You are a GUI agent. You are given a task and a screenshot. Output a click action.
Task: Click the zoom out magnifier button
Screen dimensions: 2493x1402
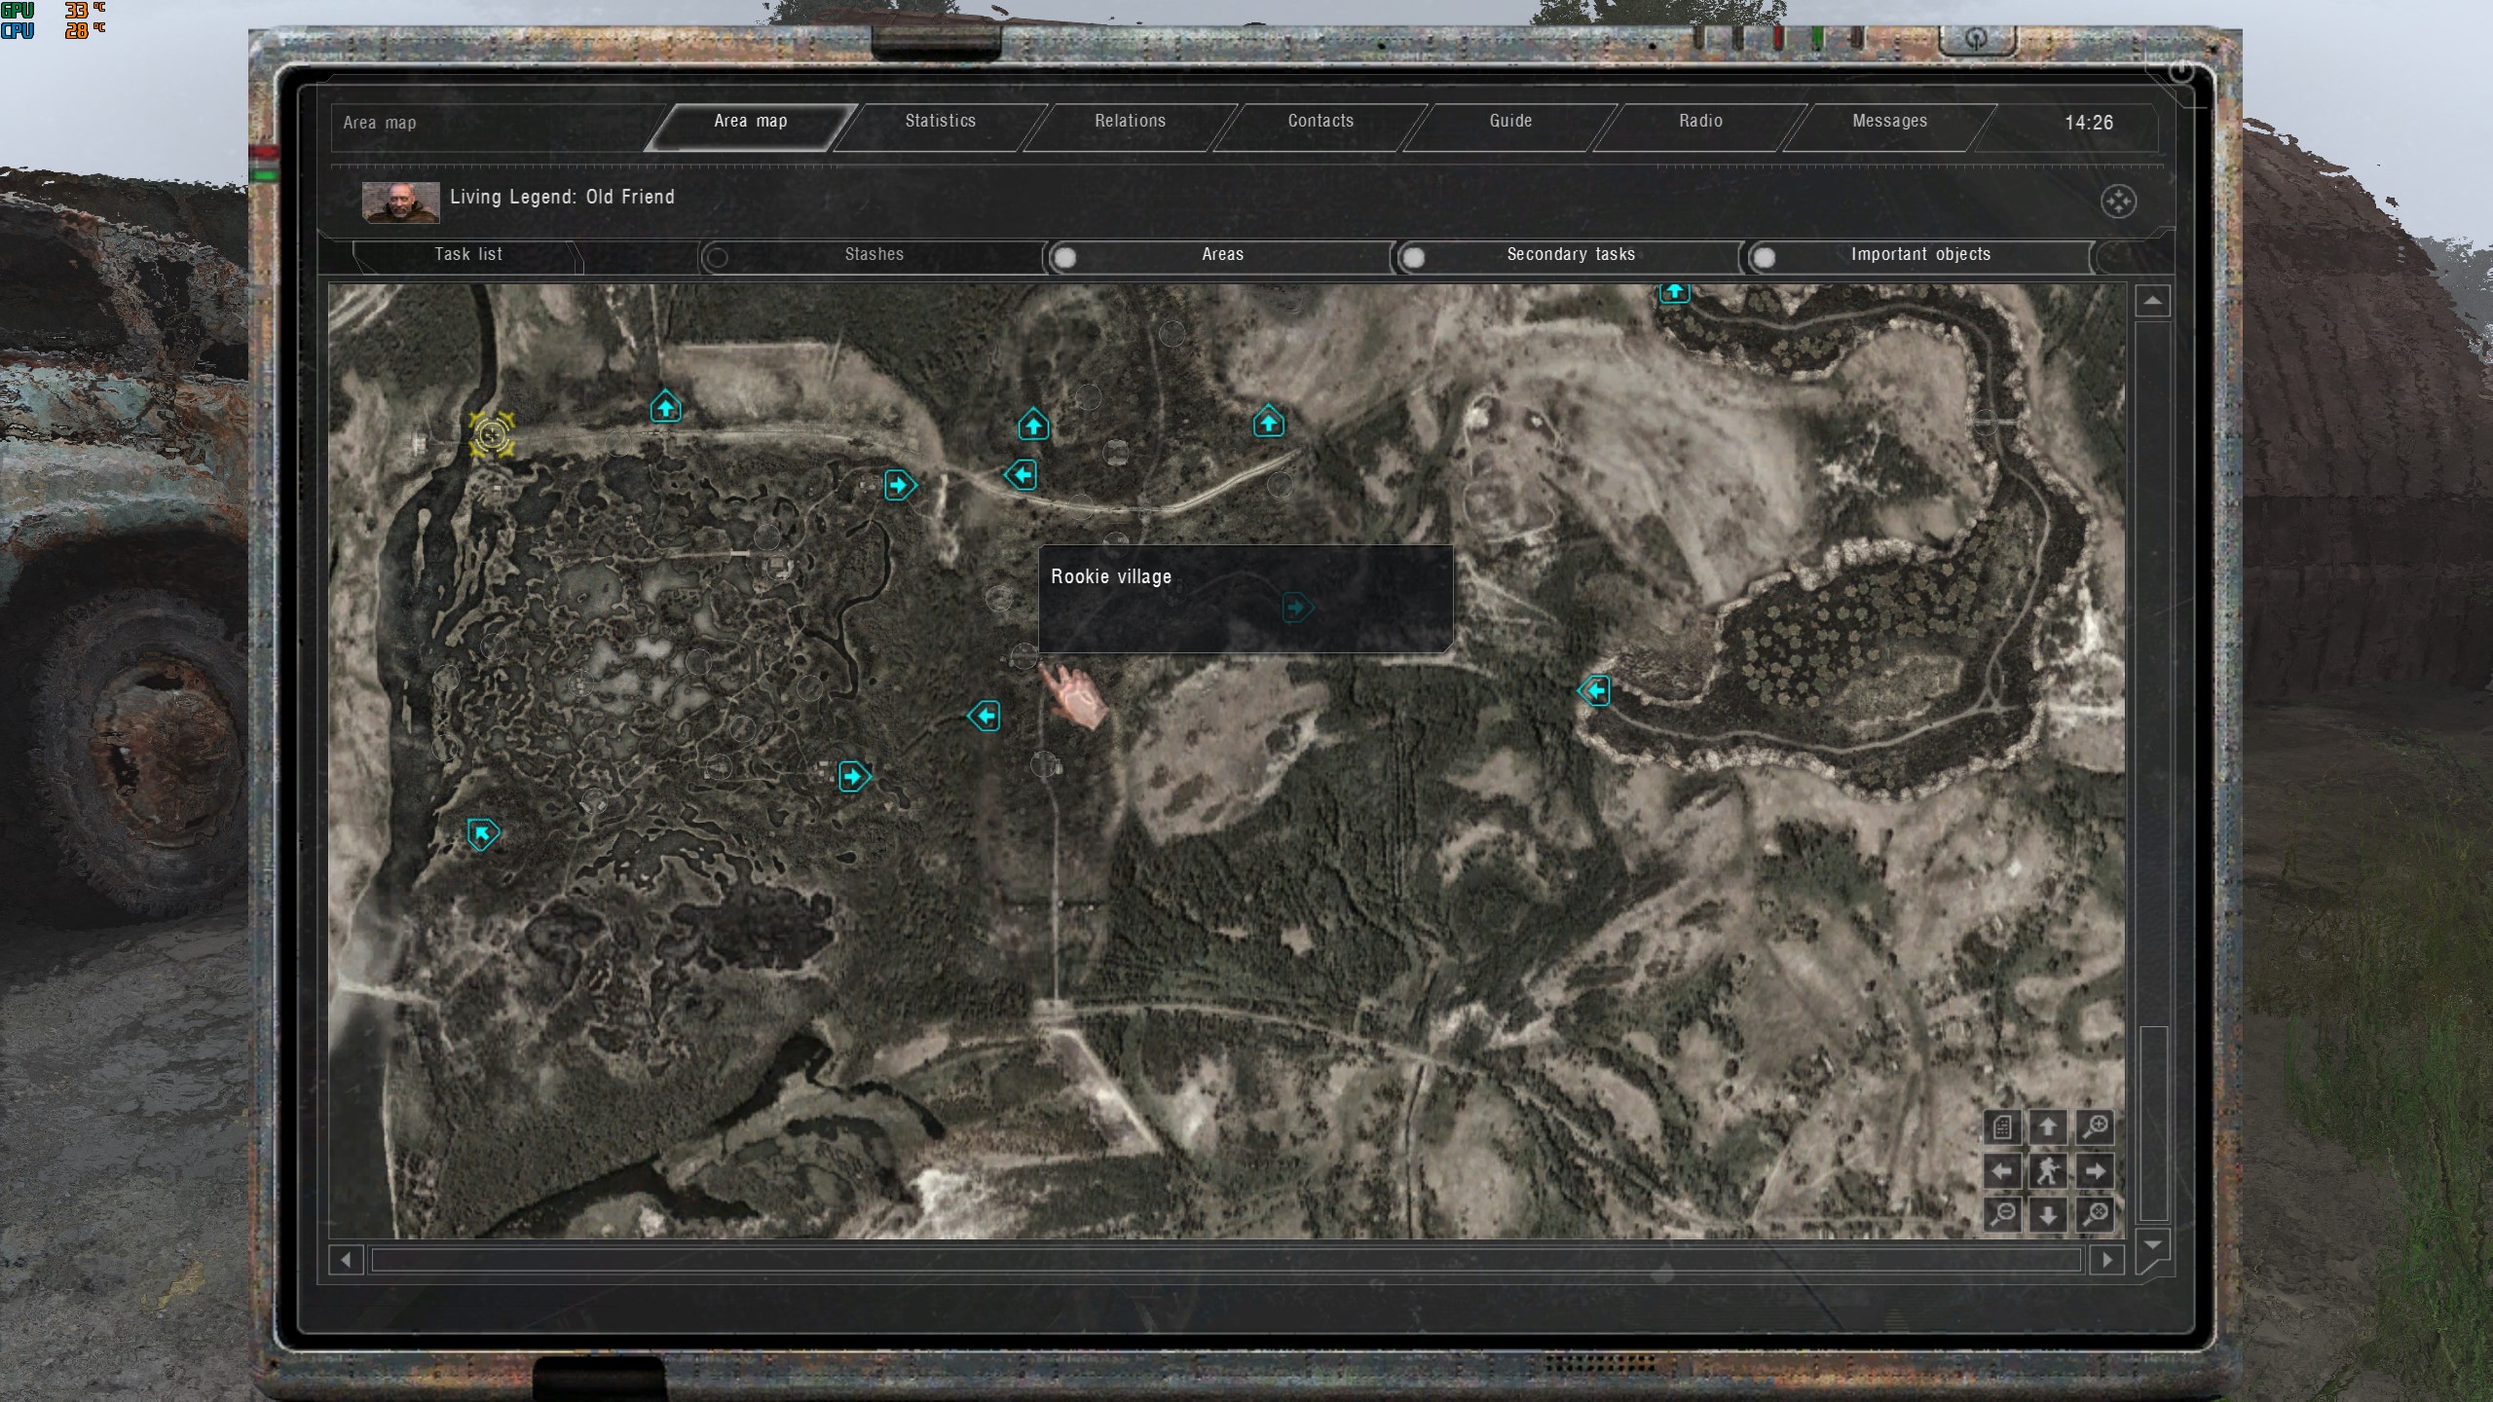[2002, 1215]
